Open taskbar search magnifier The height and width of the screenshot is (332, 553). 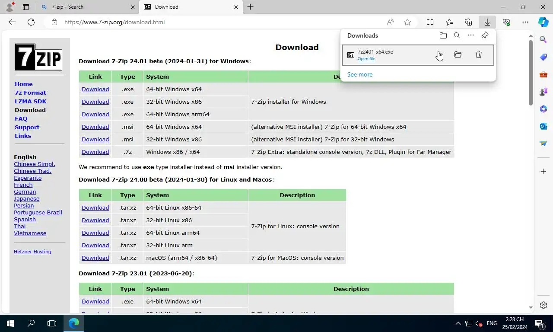[x=31, y=323]
